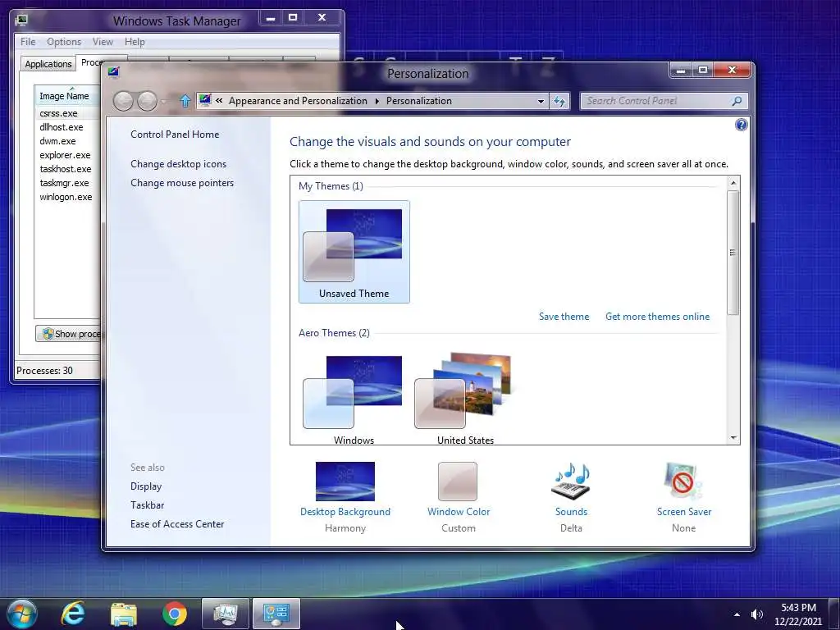Open the Screen Saver icon

(x=683, y=481)
